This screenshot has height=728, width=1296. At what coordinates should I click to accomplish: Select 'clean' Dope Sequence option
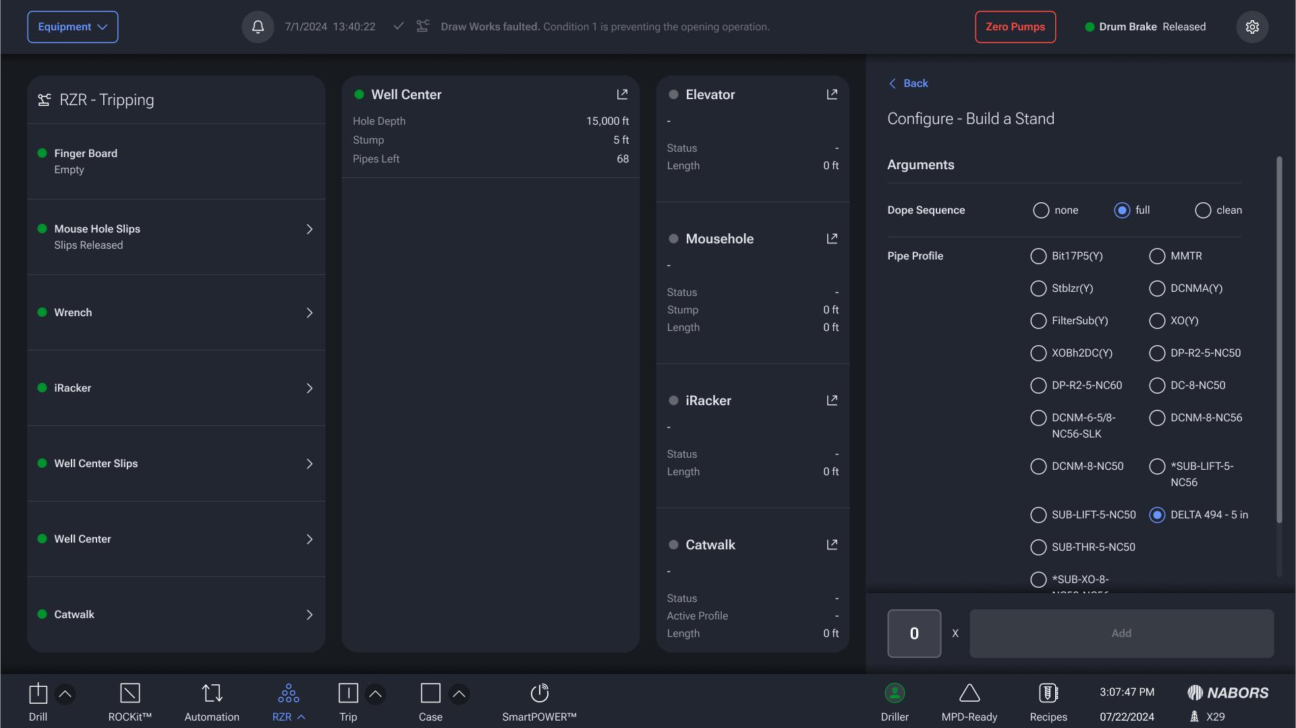[x=1203, y=210]
